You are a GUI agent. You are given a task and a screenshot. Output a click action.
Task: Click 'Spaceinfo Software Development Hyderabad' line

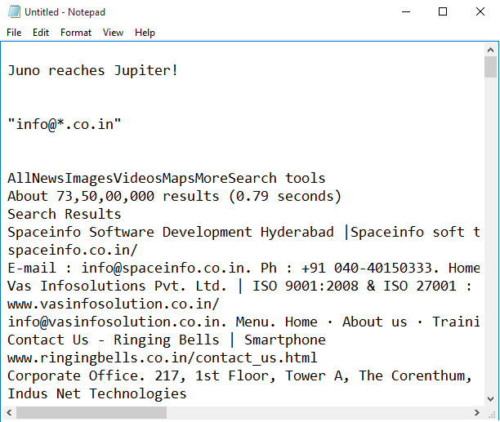pyautogui.click(x=243, y=232)
